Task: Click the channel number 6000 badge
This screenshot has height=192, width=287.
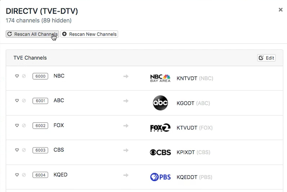Action: pos(40,76)
